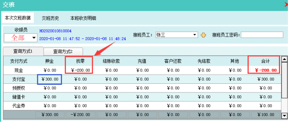The image size is (288, 122).
Task: Click the shift number H02020010810004
Action: pos(55,31)
